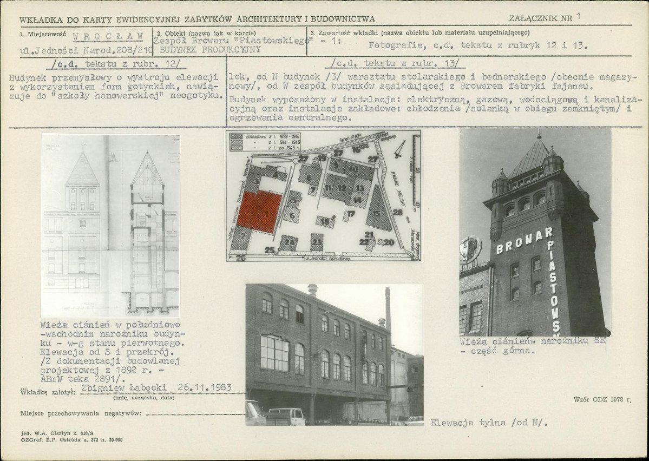Click the text 'ogrzewania centralnego.'
The width and height of the screenshot is (649, 461).
pyautogui.click(x=290, y=118)
